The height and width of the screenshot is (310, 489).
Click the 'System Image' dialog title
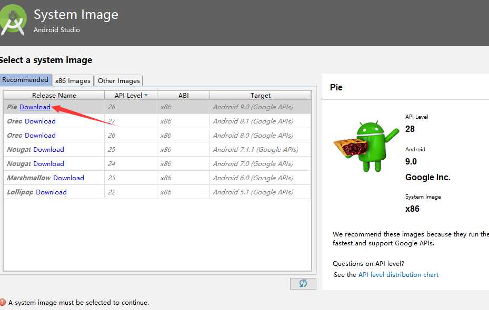click(76, 15)
